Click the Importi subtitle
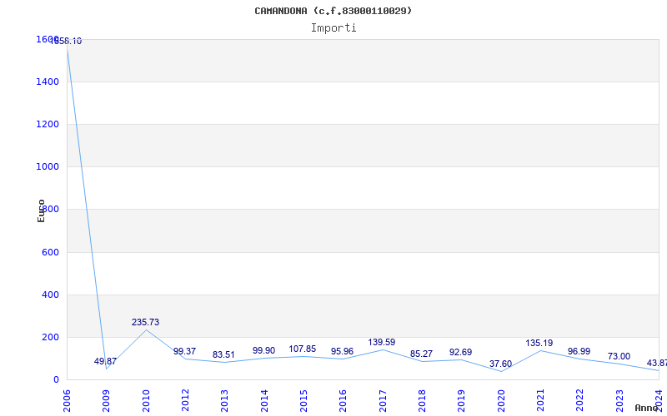Screen dimensions: 667x416 tap(333, 28)
